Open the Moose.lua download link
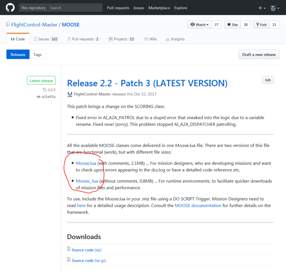Image resolution: width=286 pixels, height=273 pixels. (86, 163)
